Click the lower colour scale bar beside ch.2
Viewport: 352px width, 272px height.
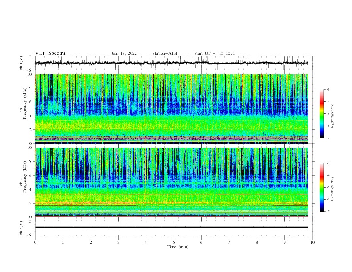point(322,187)
